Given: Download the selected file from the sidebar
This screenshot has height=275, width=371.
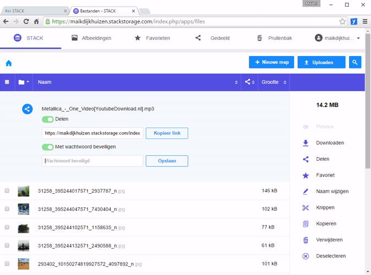Looking at the screenshot, I should (329, 143).
